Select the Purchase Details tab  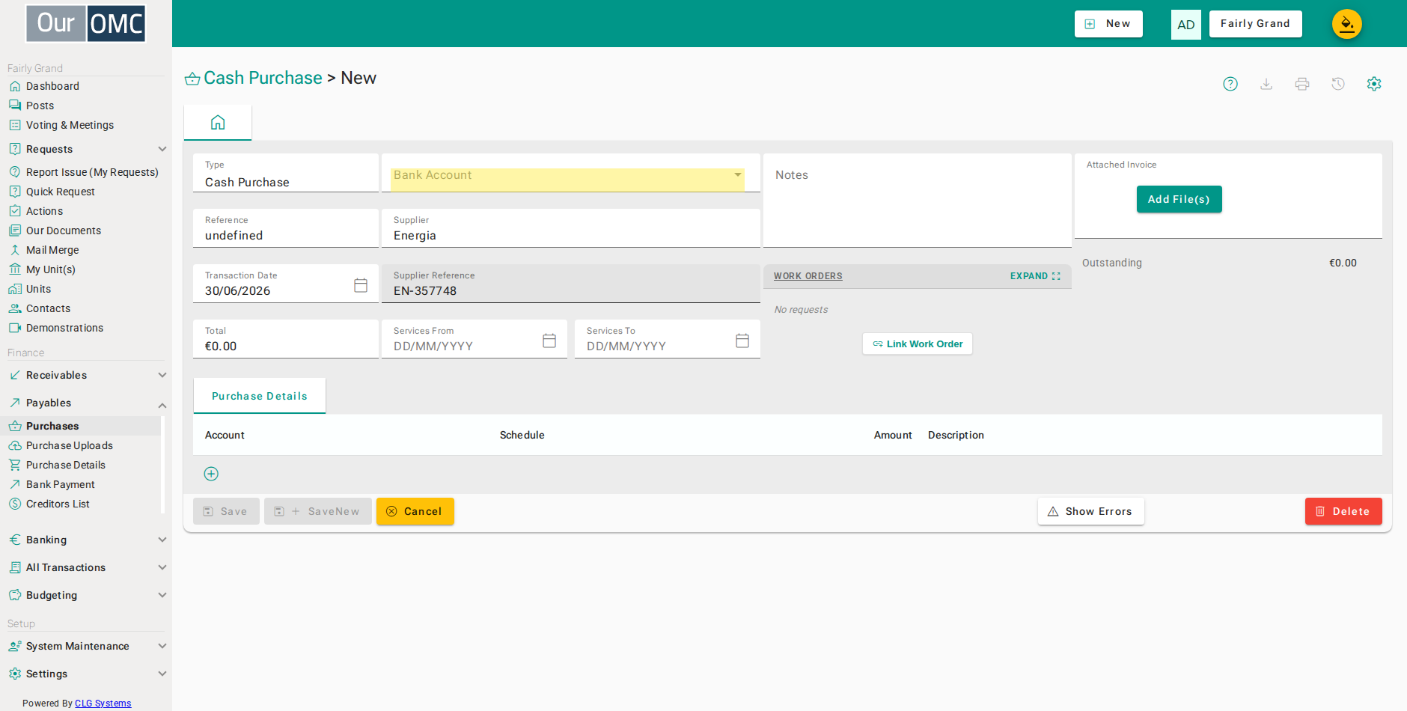click(x=260, y=396)
